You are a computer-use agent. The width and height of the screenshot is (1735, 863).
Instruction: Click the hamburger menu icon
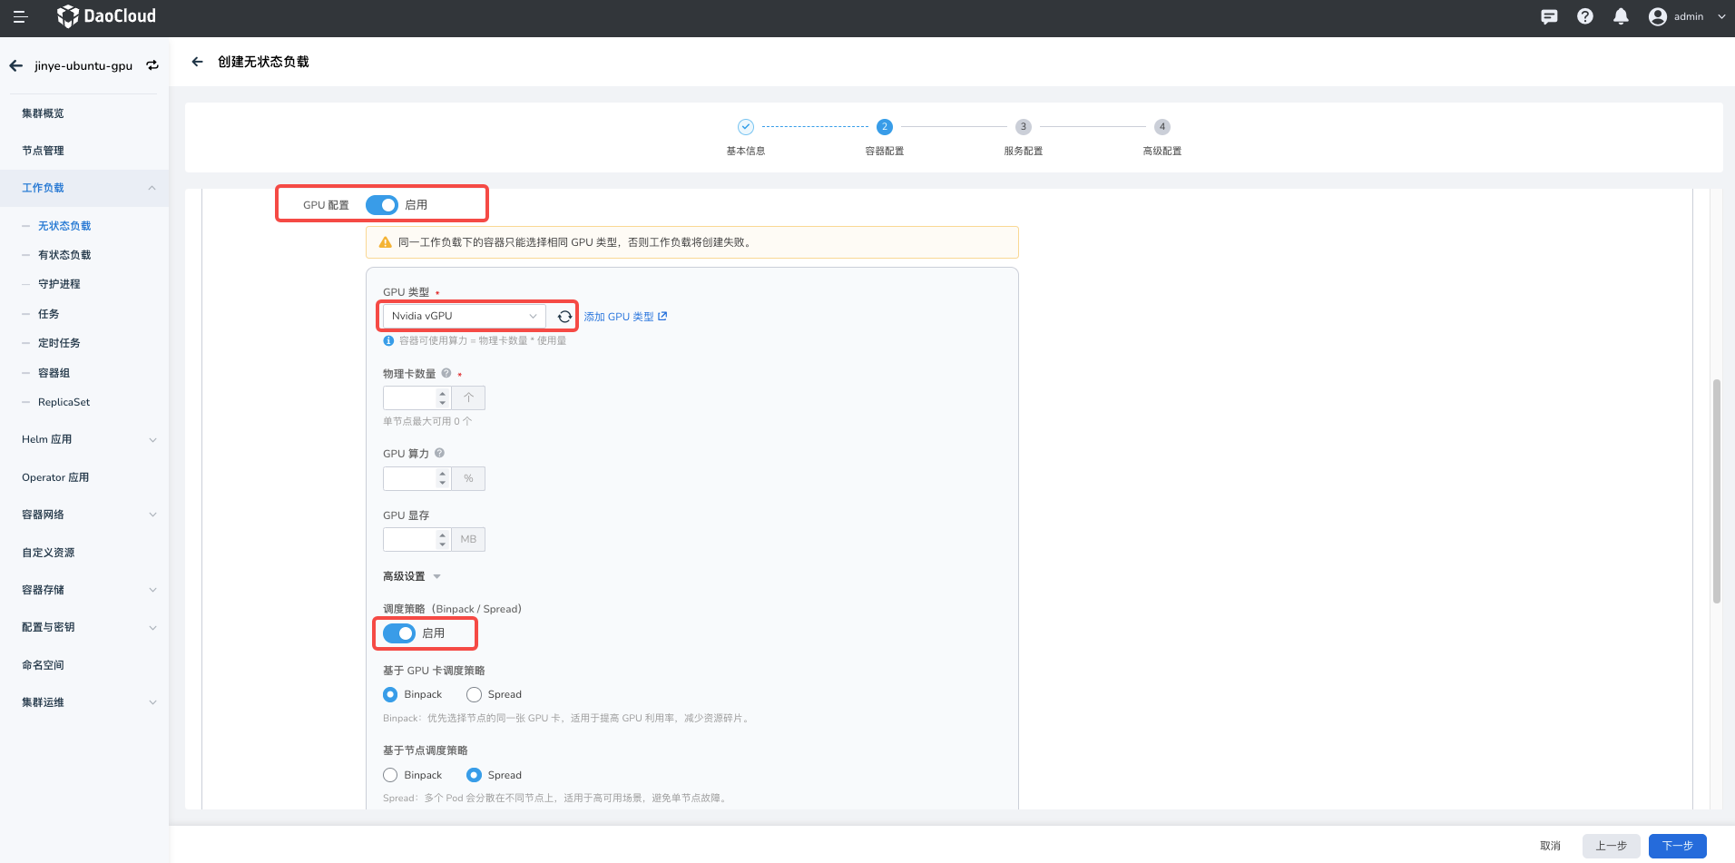[20, 16]
